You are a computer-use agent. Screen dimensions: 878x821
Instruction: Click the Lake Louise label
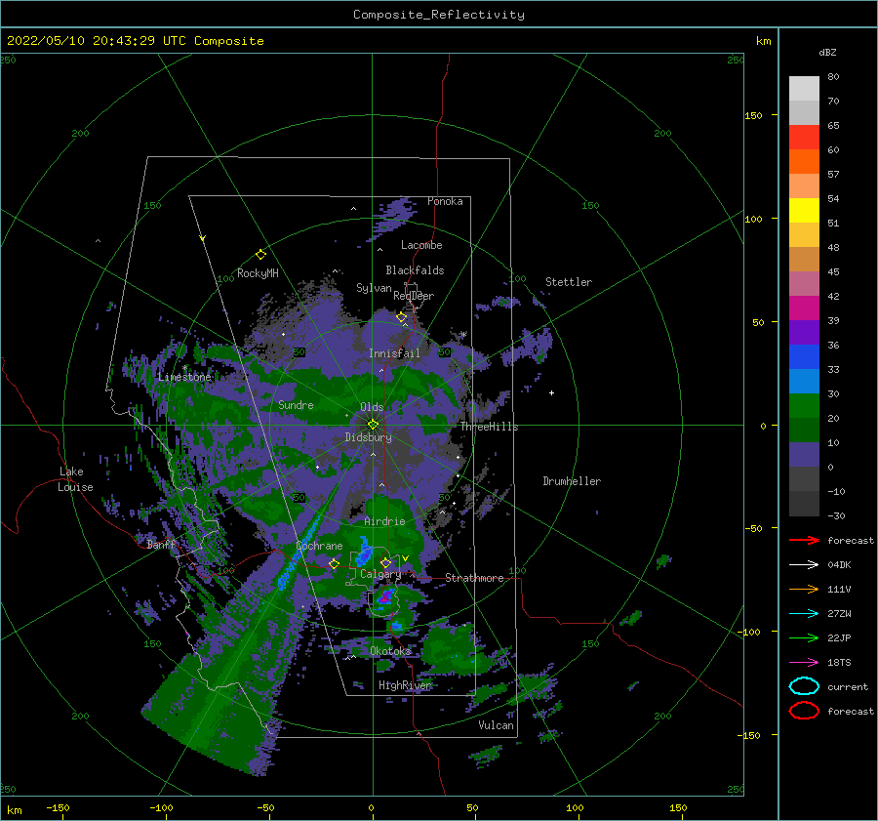tap(75, 479)
